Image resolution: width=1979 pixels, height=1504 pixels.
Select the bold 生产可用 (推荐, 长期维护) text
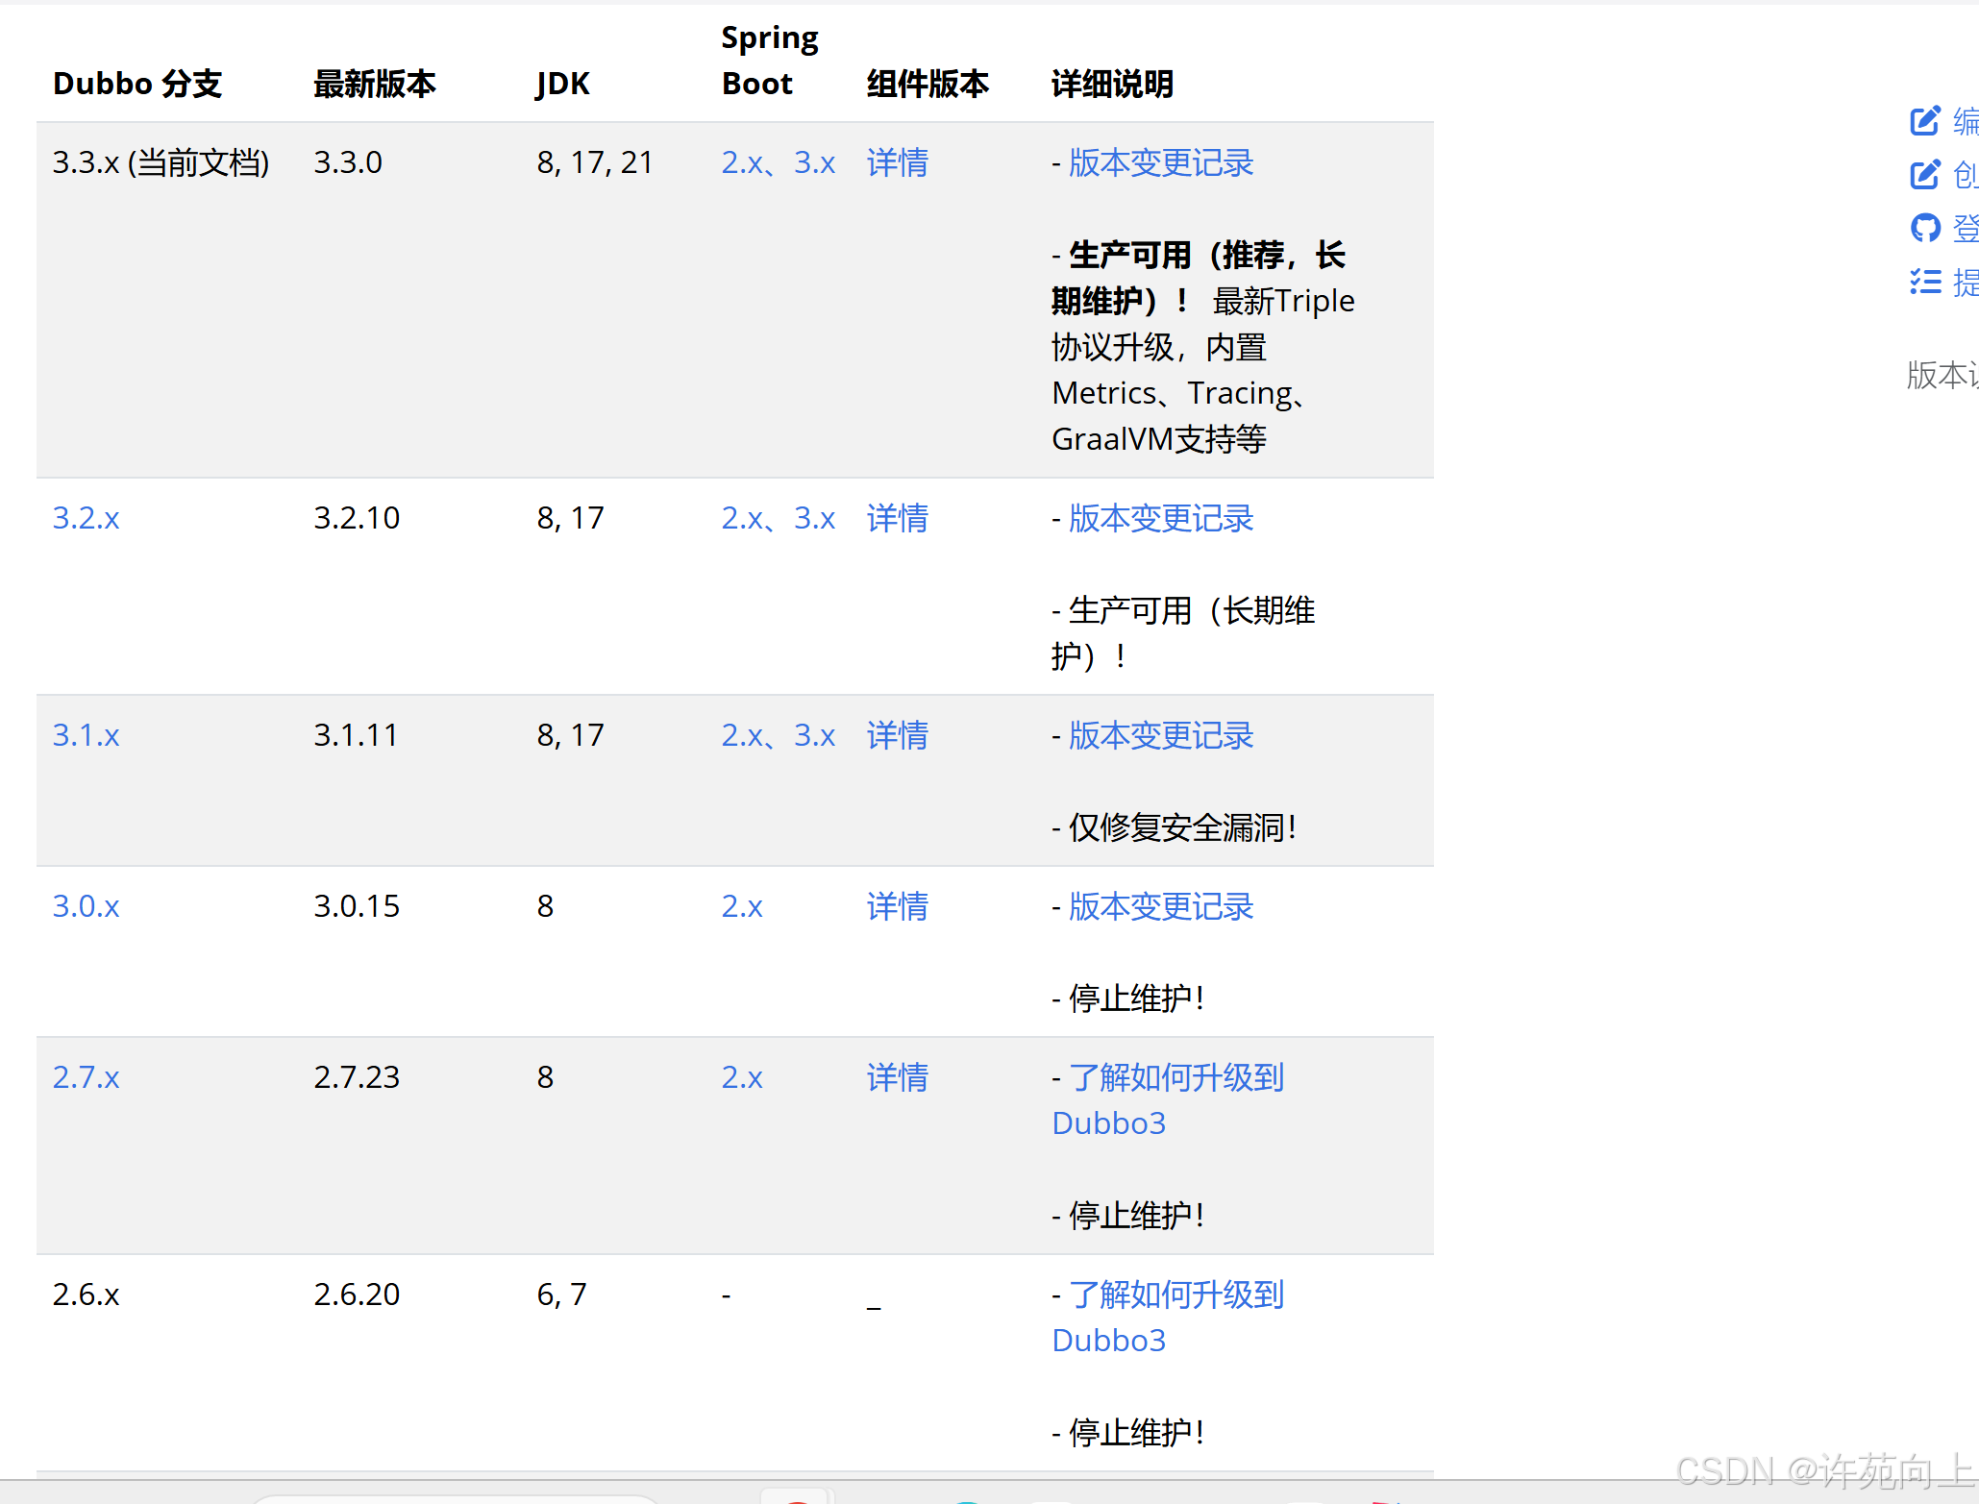[x=1199, y=278]
